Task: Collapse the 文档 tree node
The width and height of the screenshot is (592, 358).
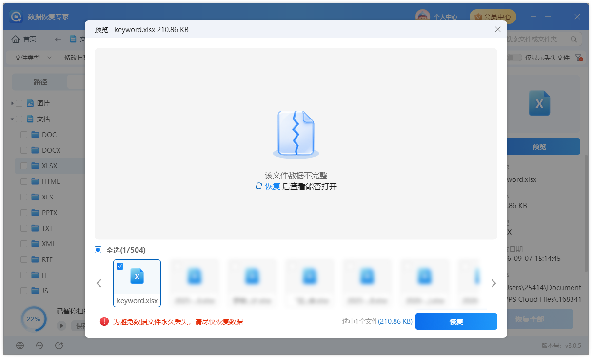Action: point(12,119)
